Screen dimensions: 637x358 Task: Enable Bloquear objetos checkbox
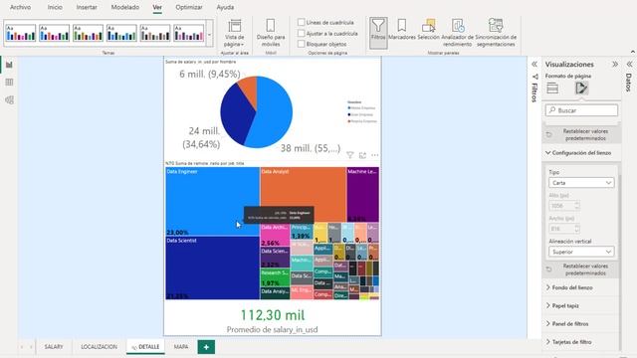301,44
